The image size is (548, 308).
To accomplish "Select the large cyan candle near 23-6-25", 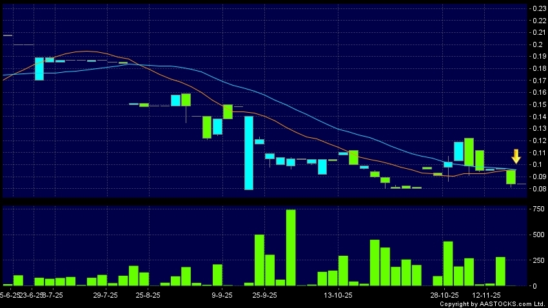I will tap(39, 69).
